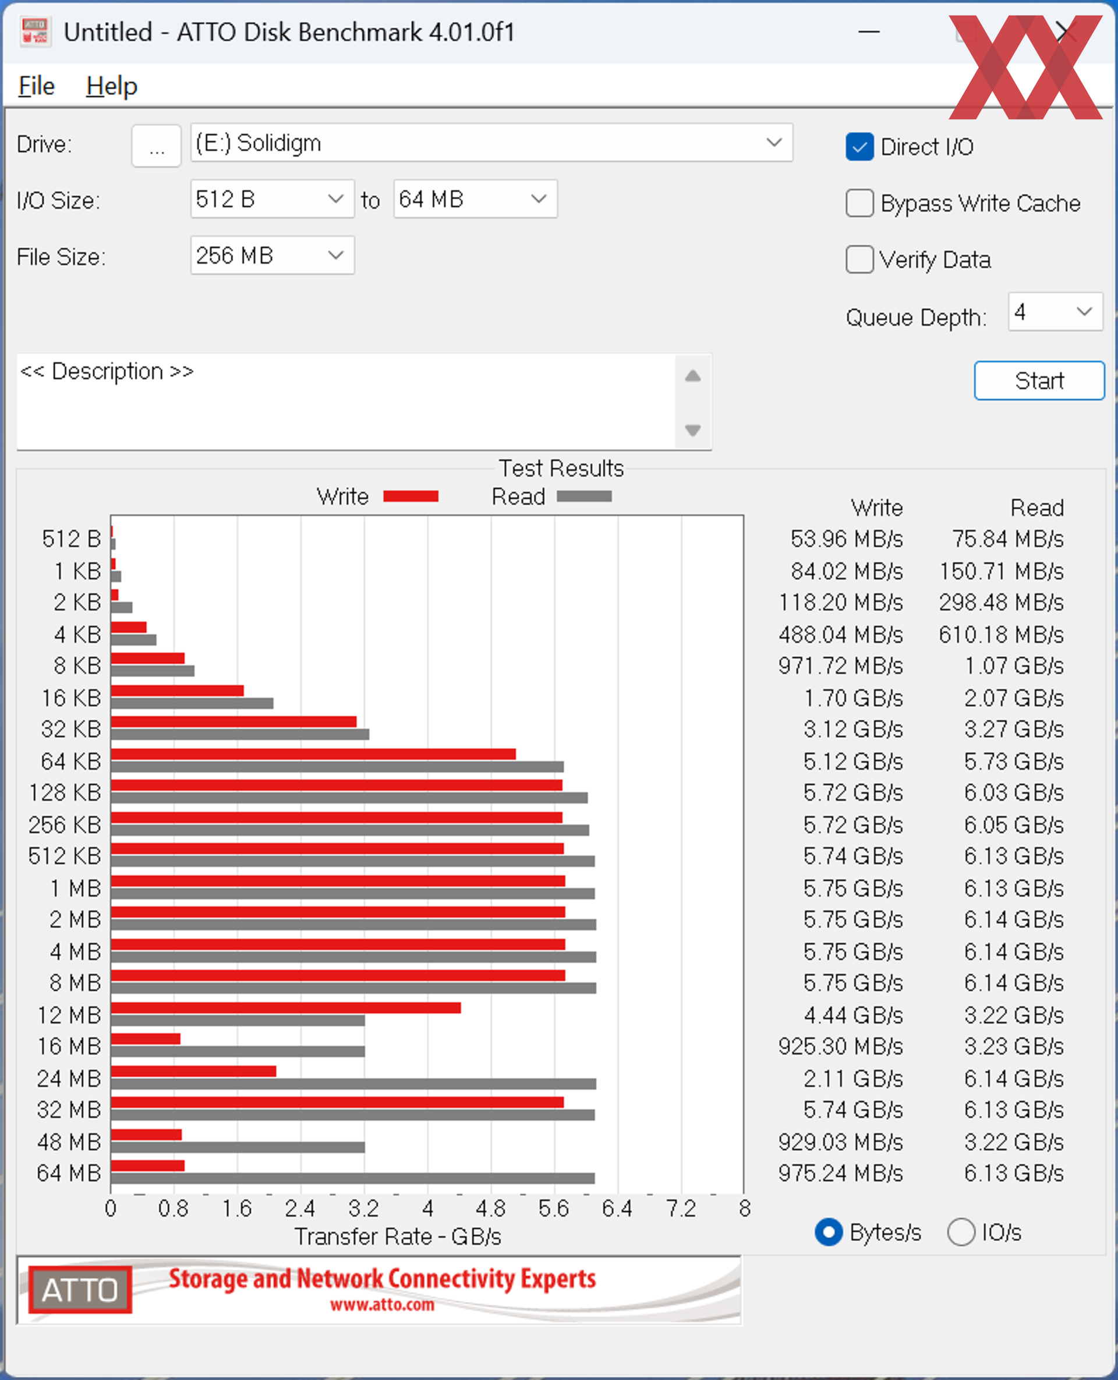Image resolution: width=1118 pixels, height=1380 pixels.
Task: Click the 64 MB row label in chart
Action: (x=69, y=1173)
